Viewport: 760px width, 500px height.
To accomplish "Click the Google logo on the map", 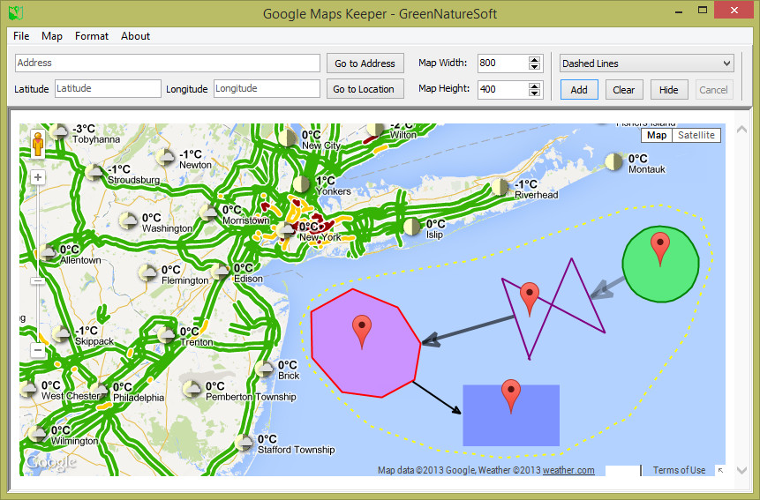I will tap(51, 463).
